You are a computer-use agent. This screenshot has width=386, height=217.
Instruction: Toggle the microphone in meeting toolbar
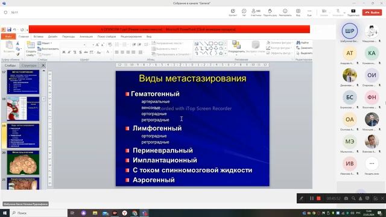click(338, 11)
